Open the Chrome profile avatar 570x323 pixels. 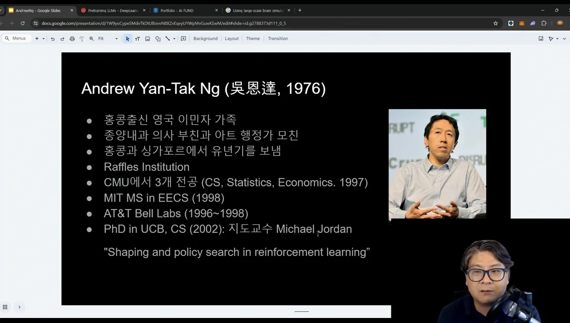pyautogui.click(x=560, y=23)
